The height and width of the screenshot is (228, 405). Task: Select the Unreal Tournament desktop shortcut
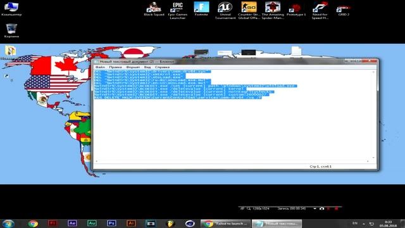click(x=225, y=11)
